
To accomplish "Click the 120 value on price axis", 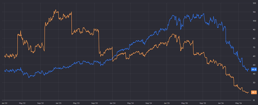I will click(254, 3).
